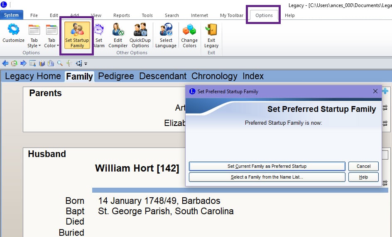The height and width of the screenshot is (237, 392).
Task: Click husband name William Hort [142]
Action: (137, 168)
